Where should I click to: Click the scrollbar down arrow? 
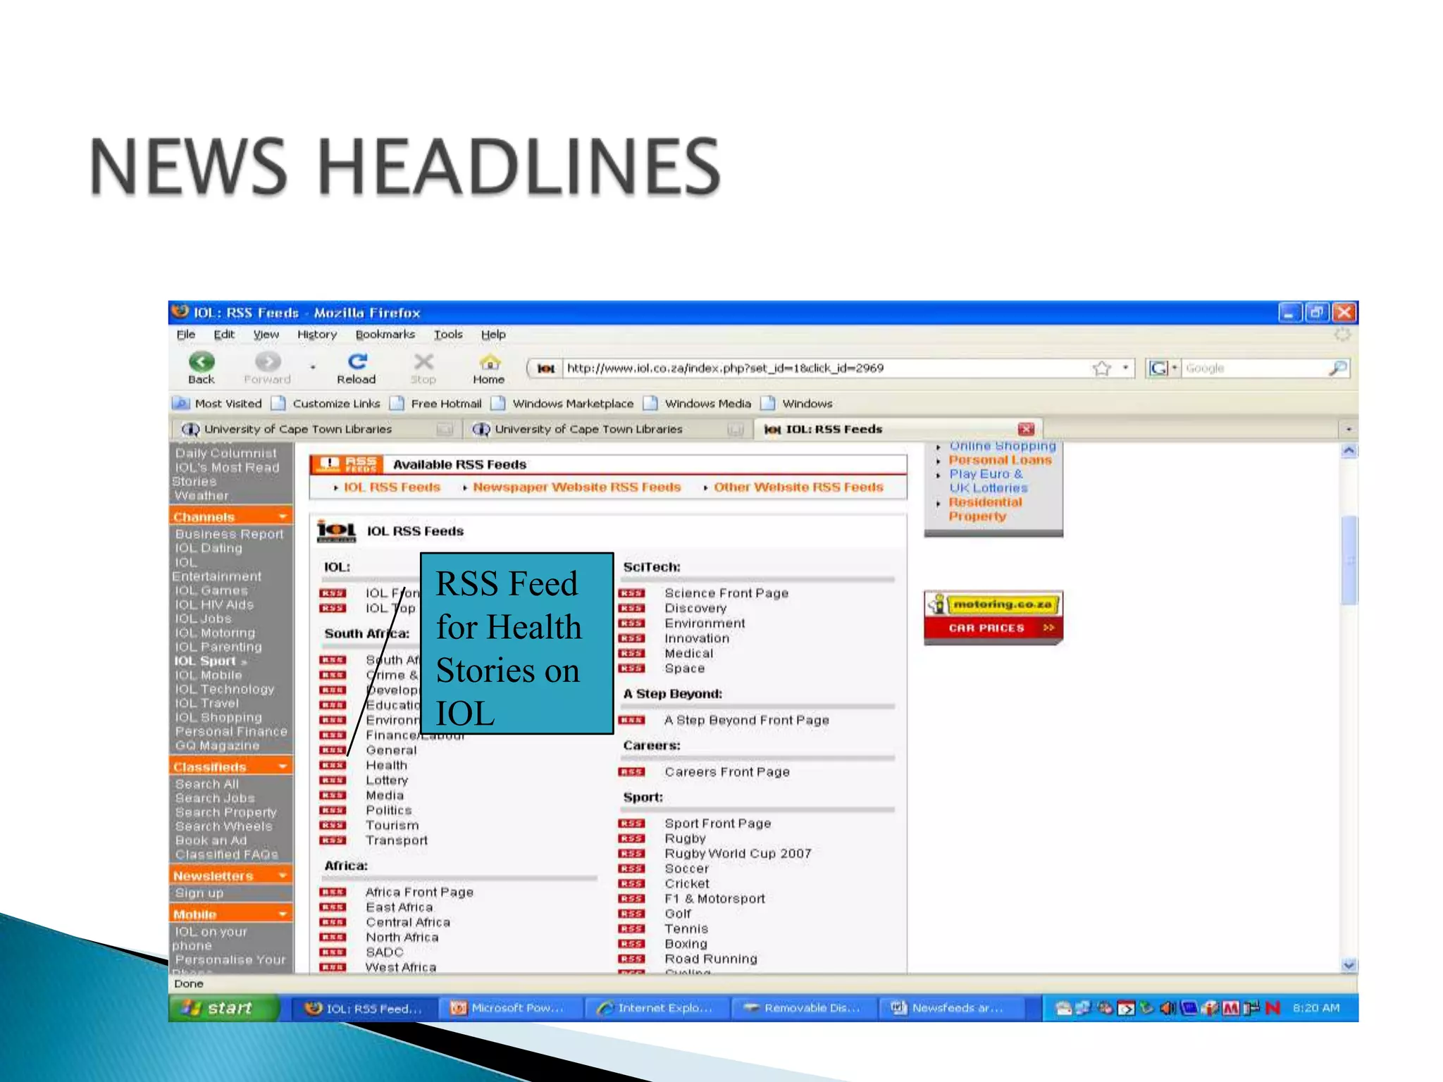(x=1349, y=965)
